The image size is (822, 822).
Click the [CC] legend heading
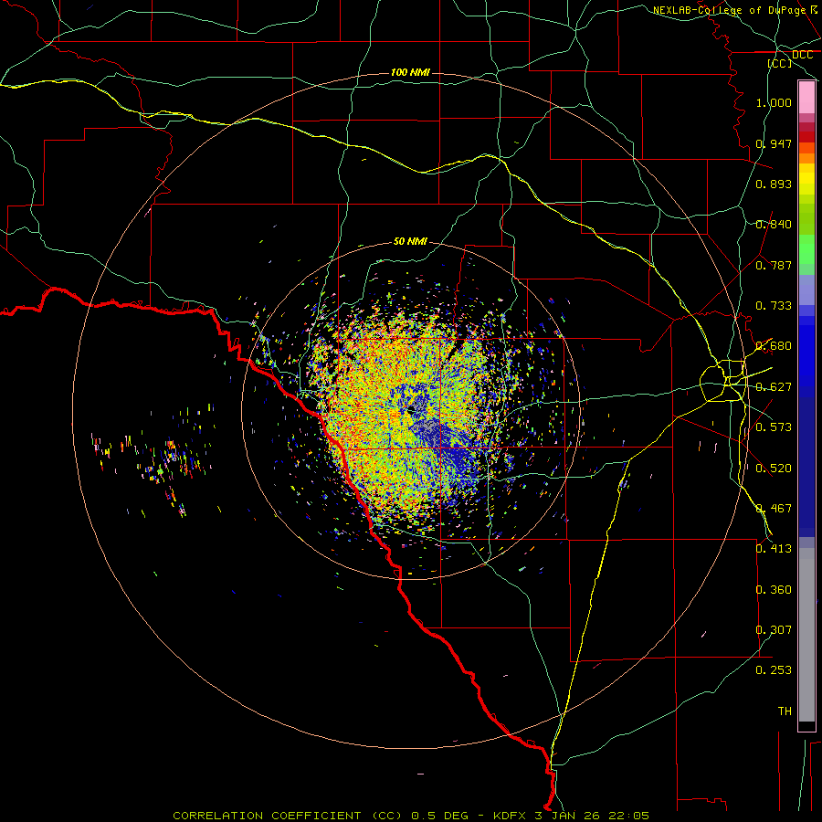click(x=780, y=63)
